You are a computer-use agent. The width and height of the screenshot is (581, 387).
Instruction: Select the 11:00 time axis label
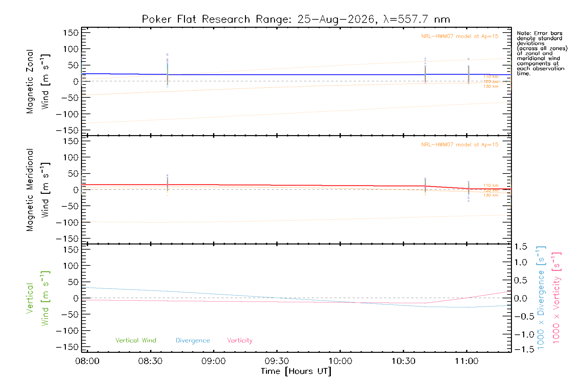pos(466,361)
